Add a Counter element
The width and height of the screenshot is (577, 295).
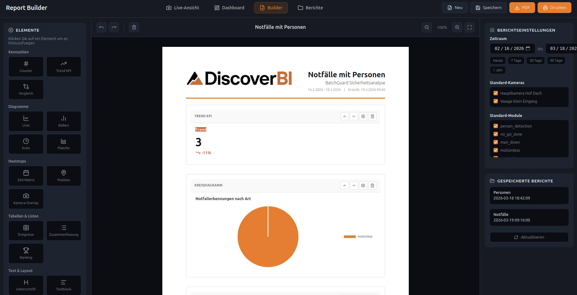pyautogui.click(x=26, y=66)
